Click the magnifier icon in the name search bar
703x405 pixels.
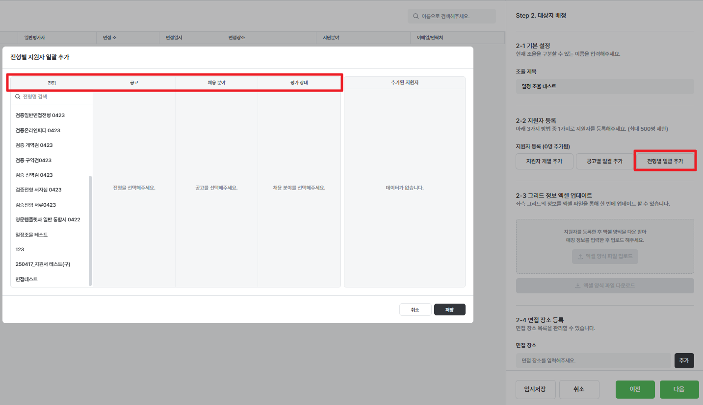[416, 16]
